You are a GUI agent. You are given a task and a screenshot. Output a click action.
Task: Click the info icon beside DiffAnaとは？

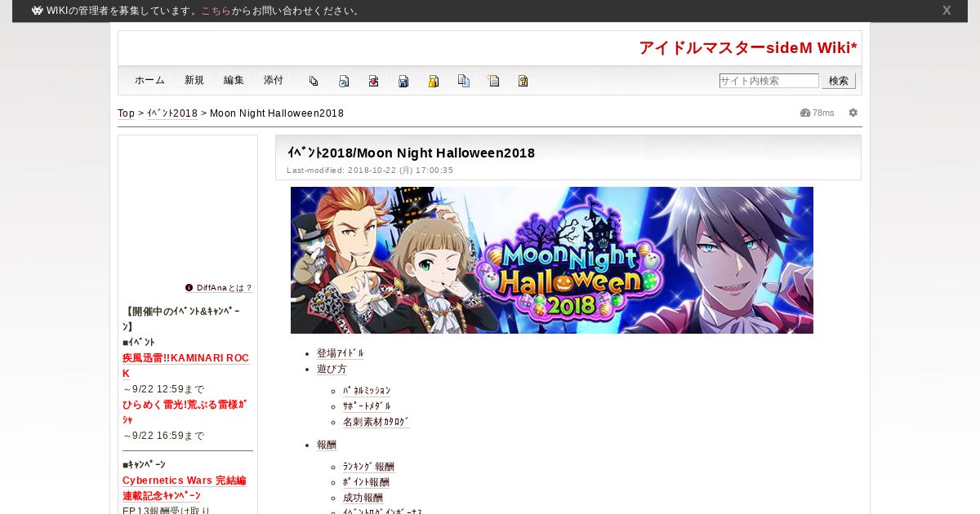189,287
